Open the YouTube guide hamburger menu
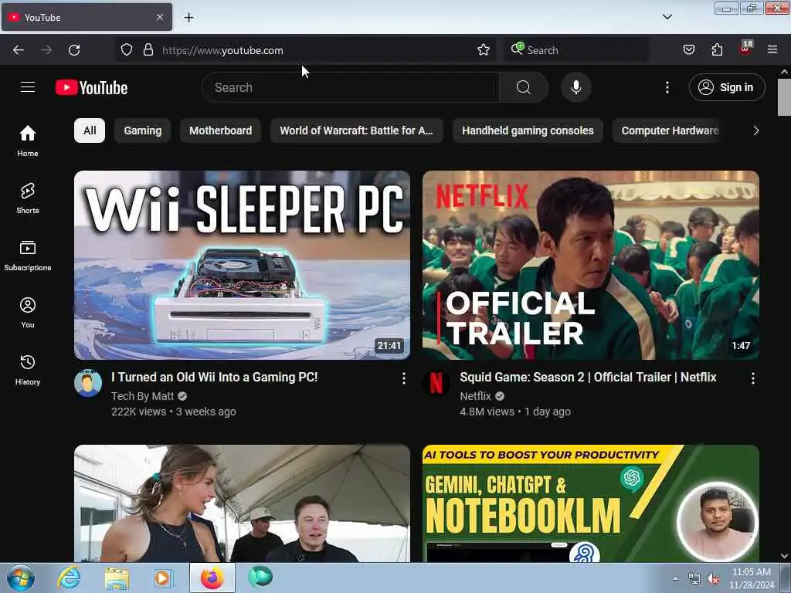The width and height of the screenshot is (791, 593). [28, 87]
